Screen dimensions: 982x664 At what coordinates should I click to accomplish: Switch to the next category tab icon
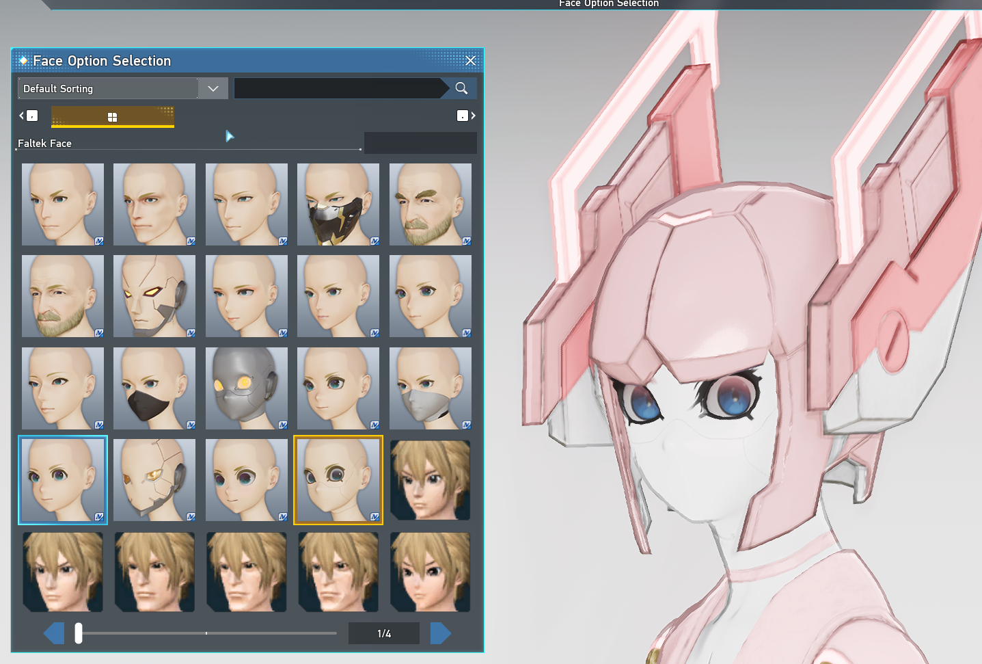(466, 116)
